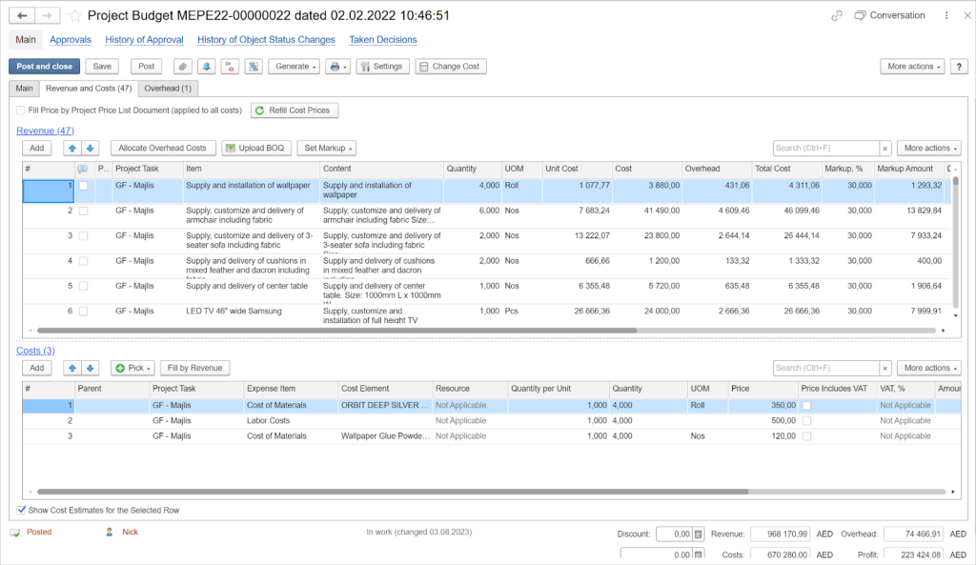Move revenue row down with blue arrow
The image size is (976, 565).
[x=91, y=148]
